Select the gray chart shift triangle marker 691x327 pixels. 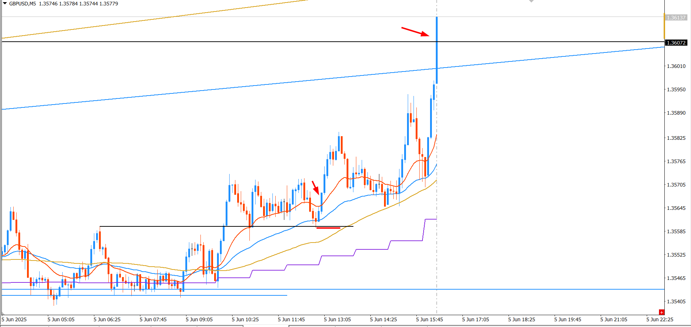pos(531,1)
